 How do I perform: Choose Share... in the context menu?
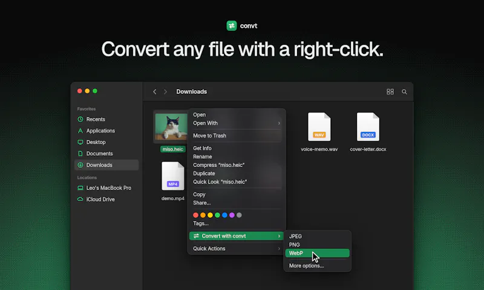[202, 203]
